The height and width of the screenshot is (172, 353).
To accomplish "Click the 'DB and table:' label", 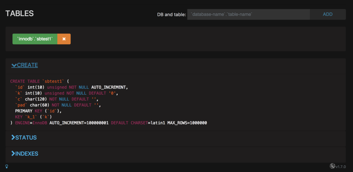I will pyautogui.click(x=171, y=14).
